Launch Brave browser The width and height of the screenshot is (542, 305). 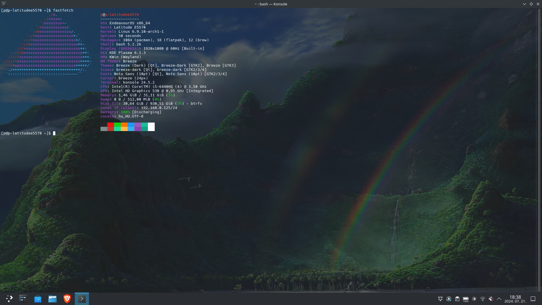tap(67, 299)
